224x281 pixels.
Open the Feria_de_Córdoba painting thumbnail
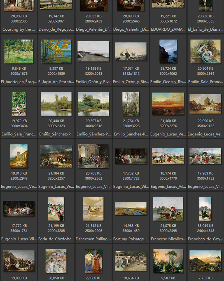point(56,209)
